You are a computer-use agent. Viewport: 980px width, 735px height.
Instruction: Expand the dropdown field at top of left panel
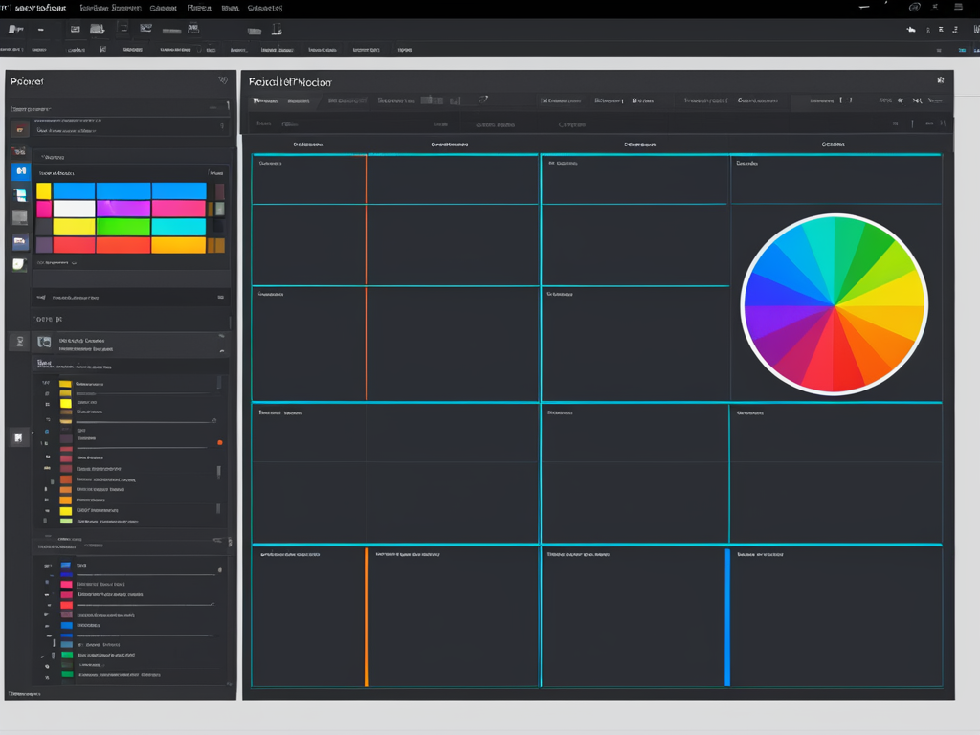(x=120, y=109)
